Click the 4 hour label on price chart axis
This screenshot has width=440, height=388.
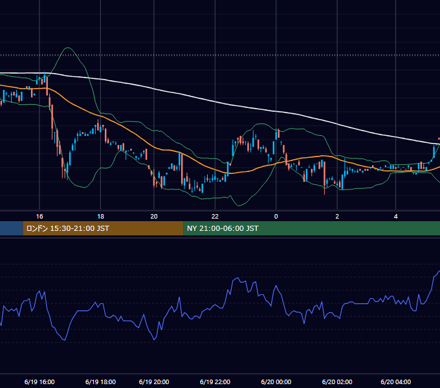395,217
